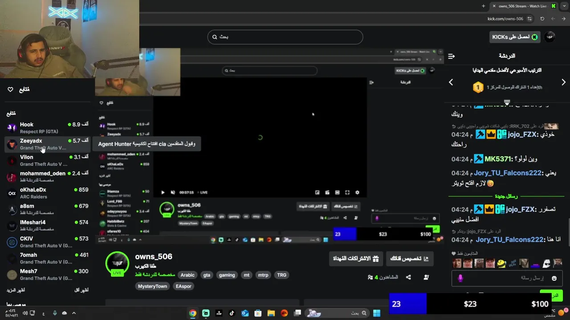Click the purple icon in chat input
This screenshot has height=320, width=570.
[x=460, y=278]
